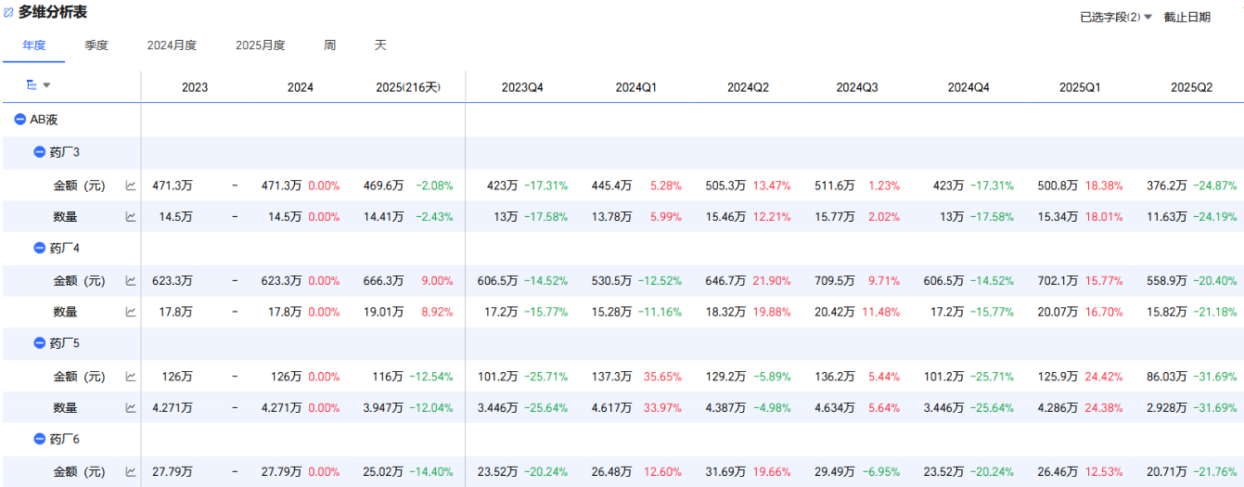Viewport: 1244px width, 487px height.
Task: Open the row hierarchy settings dropdown
Action: coord(37,85)
